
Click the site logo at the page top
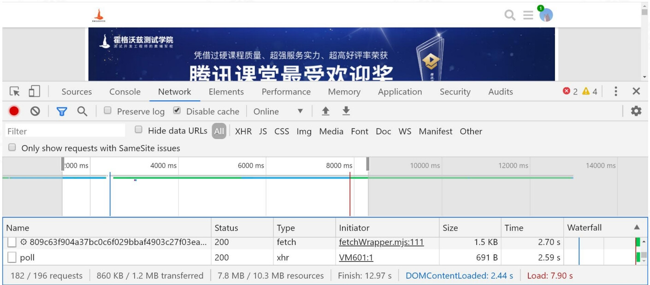99,15
